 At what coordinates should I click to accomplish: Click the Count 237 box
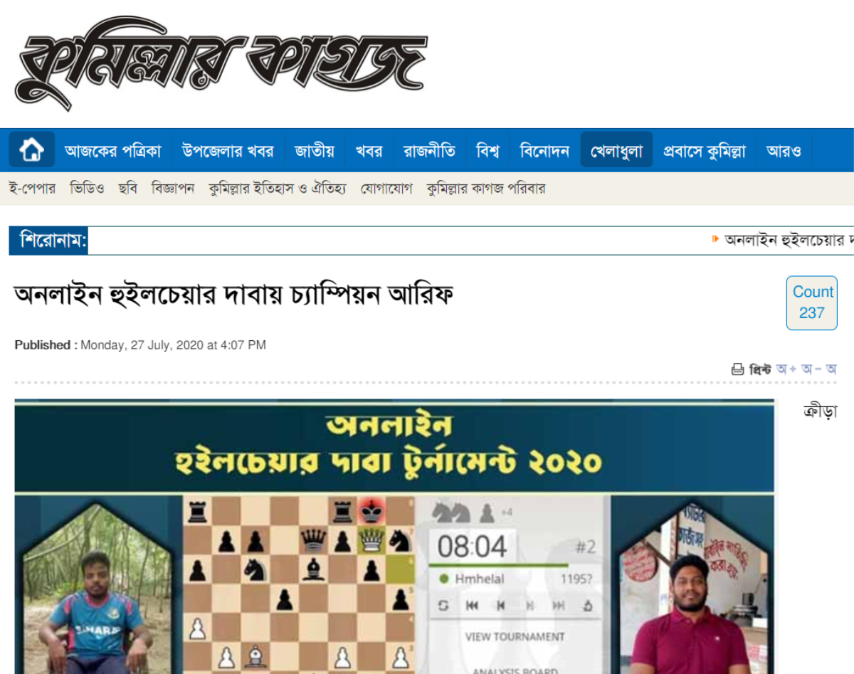(x=811, y=302)
